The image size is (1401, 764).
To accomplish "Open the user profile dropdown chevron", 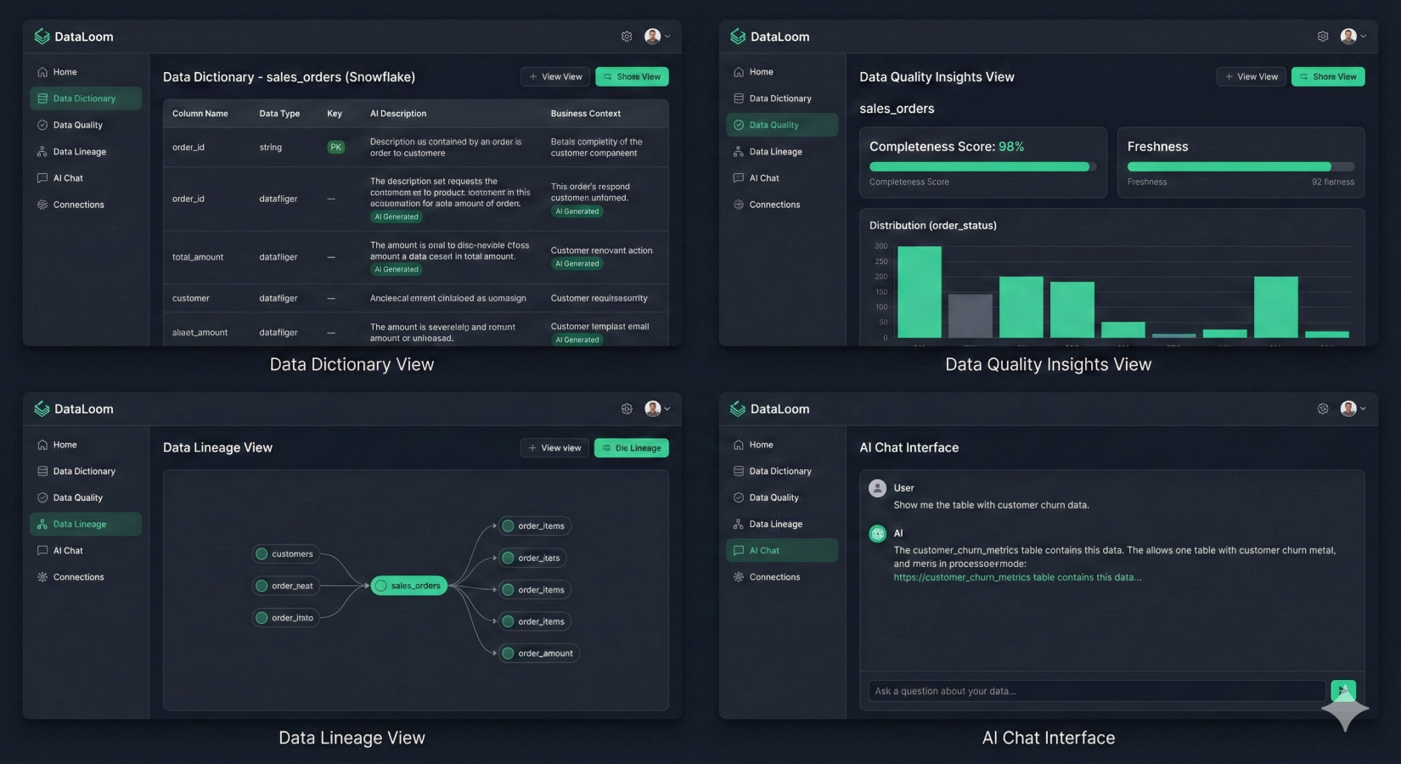I will (669, 36).
